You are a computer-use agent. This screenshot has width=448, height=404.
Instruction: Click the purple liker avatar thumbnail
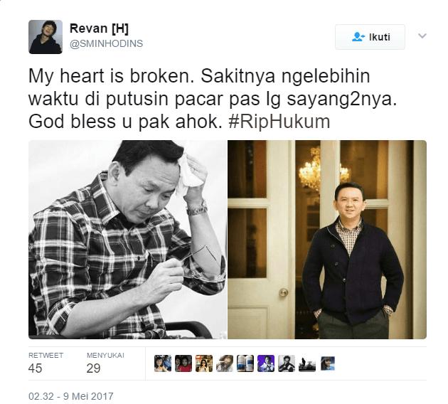tap(266, 363)
